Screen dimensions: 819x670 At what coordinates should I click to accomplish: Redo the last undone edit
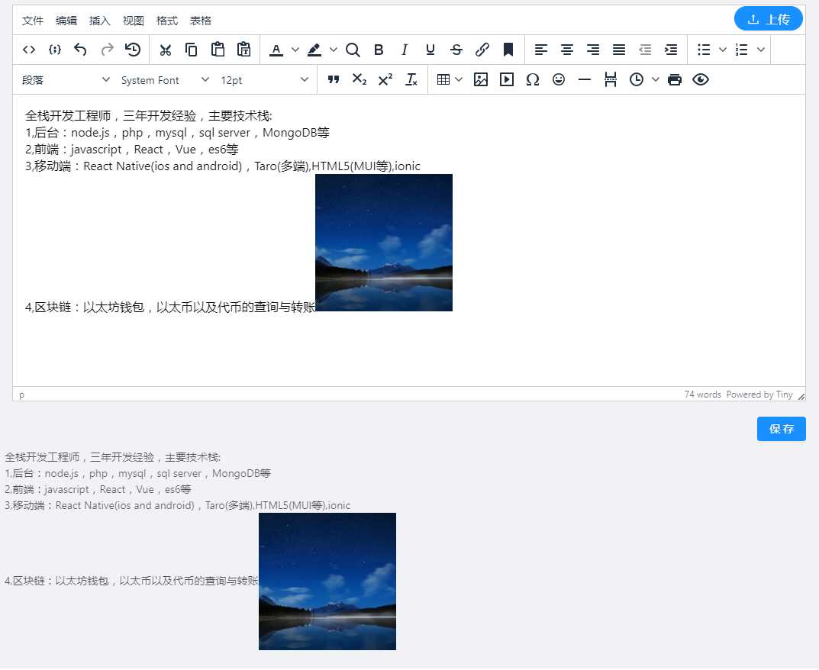tap(107, 50)
